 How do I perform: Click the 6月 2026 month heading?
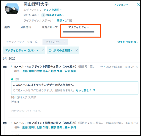(9, 59)
